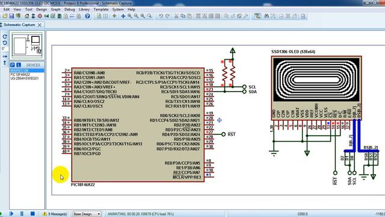Click the Copy to clipboard icon
The height and width of the screenshot is (217, 385).
click(183, 16)
